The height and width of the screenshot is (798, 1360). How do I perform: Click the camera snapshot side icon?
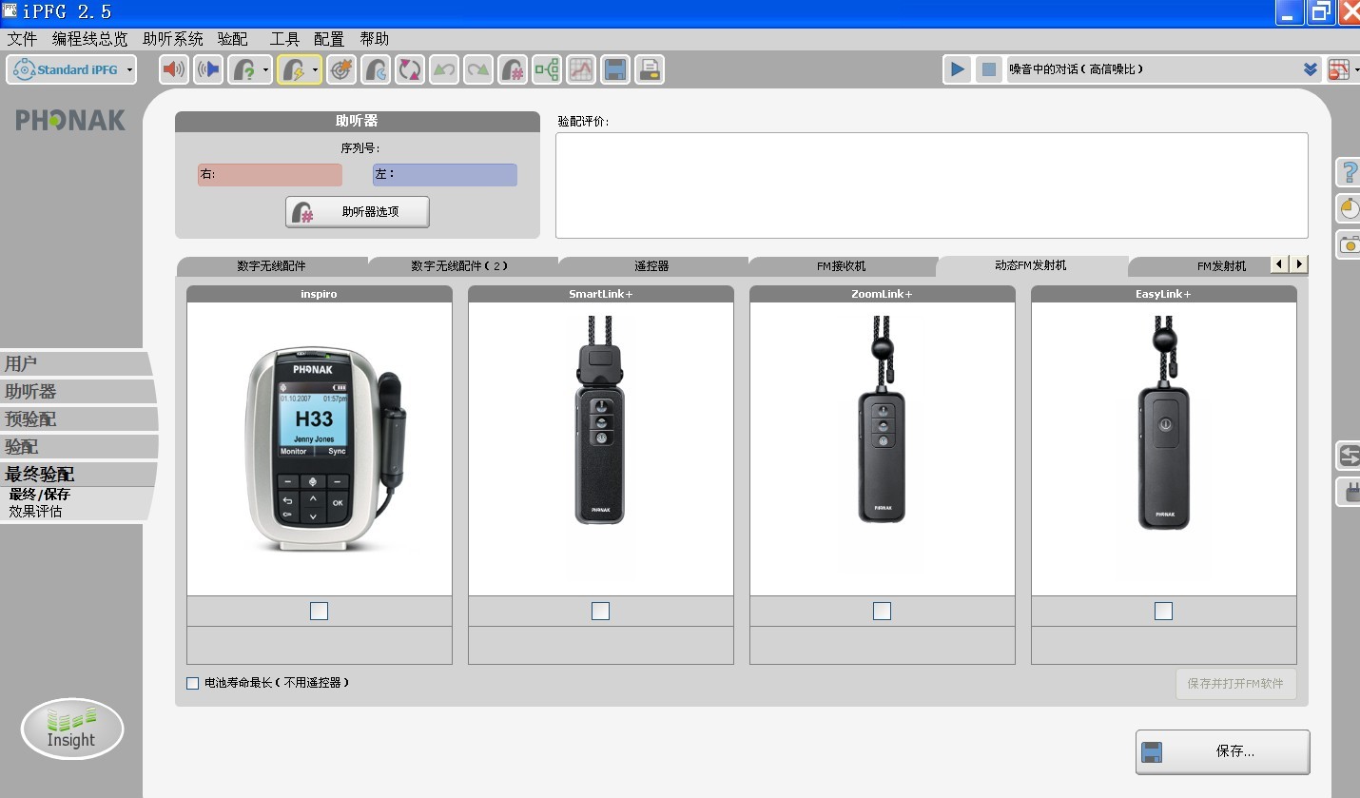1349,243
